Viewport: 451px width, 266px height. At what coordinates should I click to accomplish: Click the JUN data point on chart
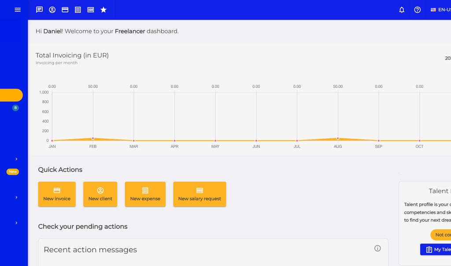256,141
